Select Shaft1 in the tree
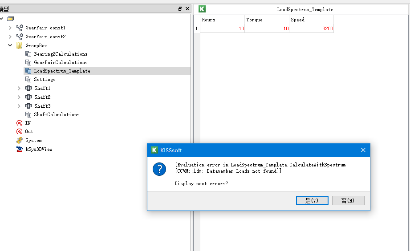This screenshot has height=251, width=410. pos(42,88)
